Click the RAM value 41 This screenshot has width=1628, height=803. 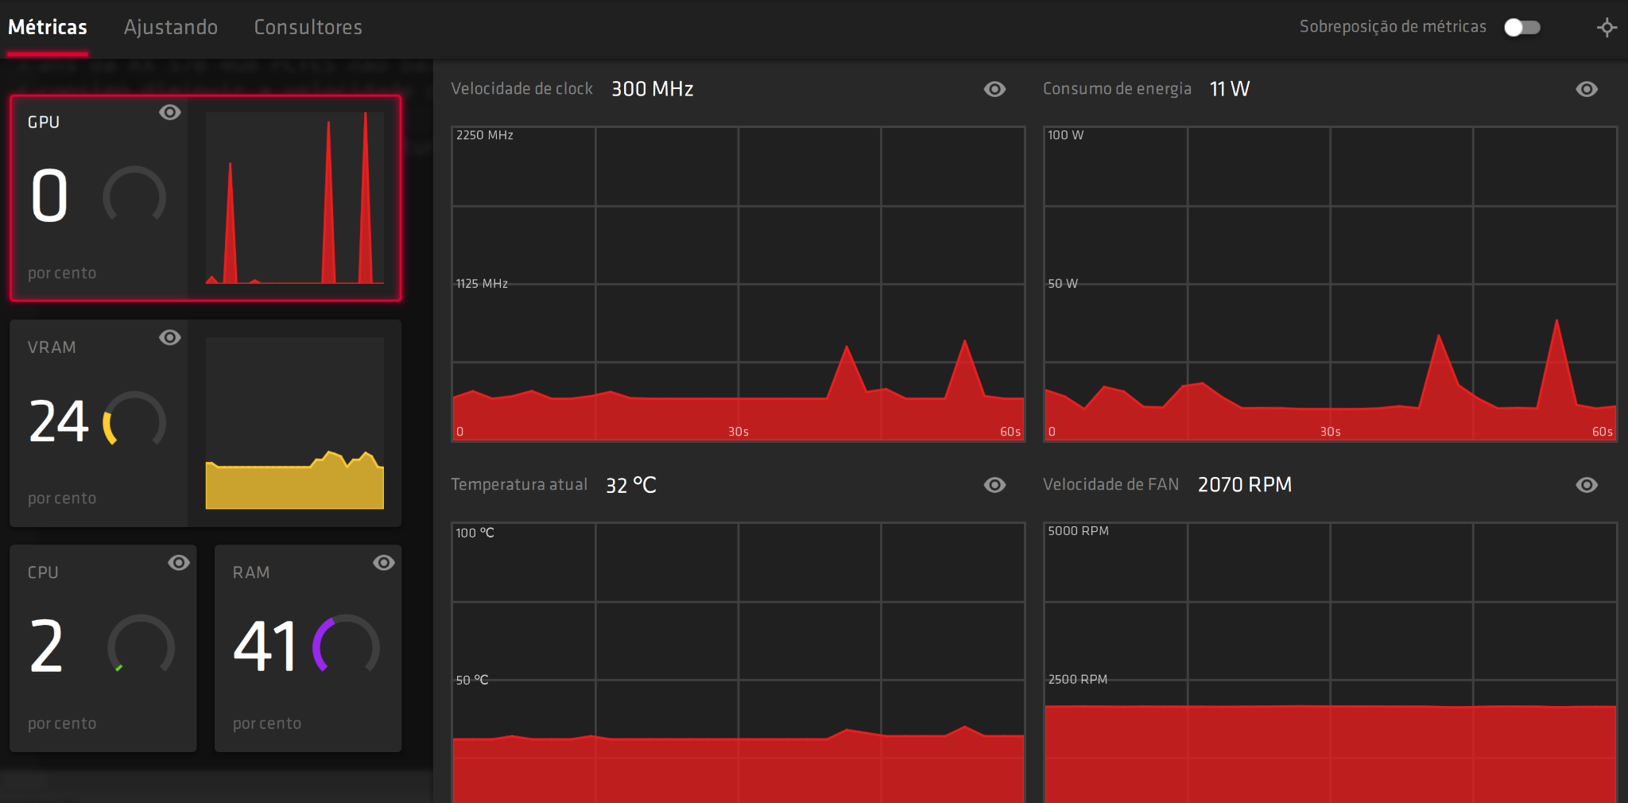pos(265,646)
